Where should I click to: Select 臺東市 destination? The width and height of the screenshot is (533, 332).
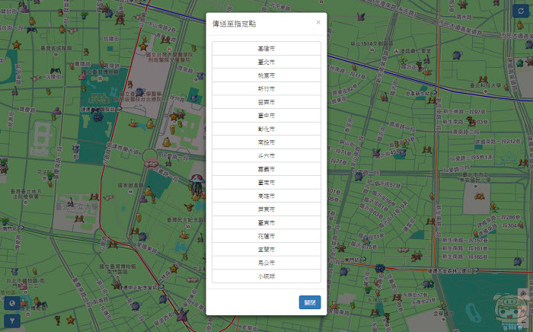click(266, 222)
